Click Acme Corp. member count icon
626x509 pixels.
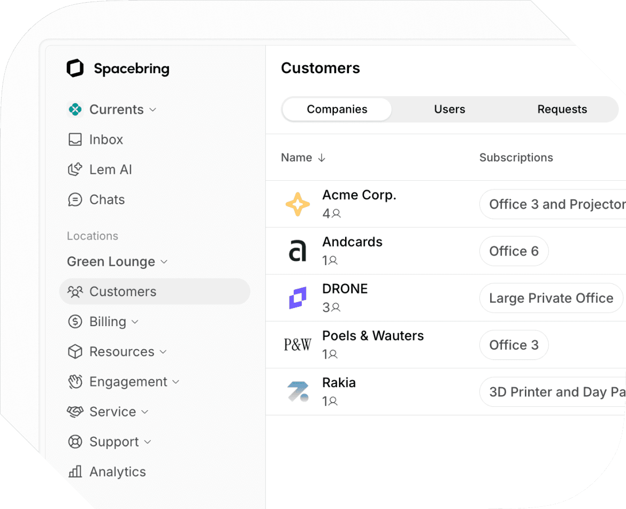tap(337, 213)
